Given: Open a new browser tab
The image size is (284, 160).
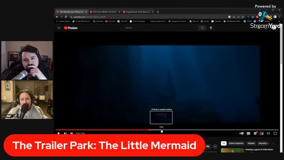Looking at the screenshot, I should click(158, 12).
